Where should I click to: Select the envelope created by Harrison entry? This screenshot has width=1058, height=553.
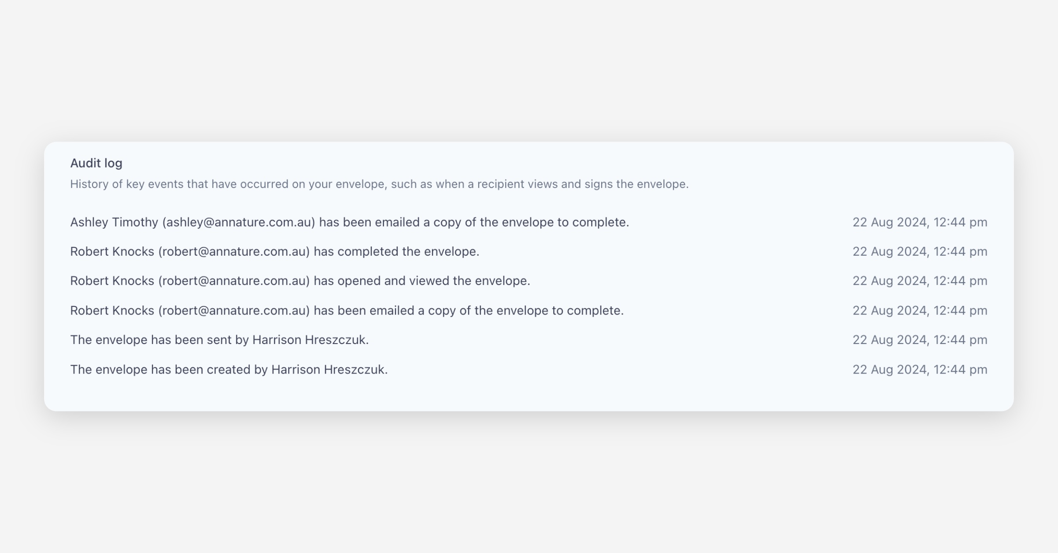[x=229, y=370]
